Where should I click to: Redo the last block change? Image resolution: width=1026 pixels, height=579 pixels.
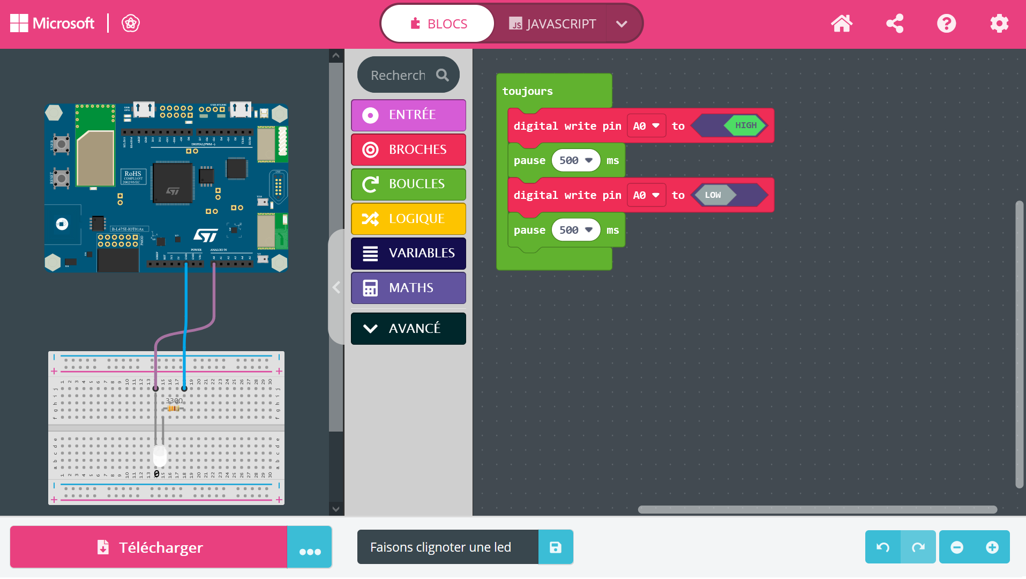click(918, 547)
